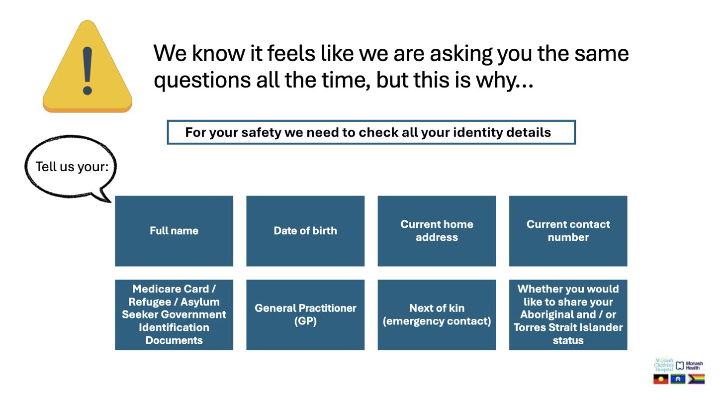Screen dimensions: 726x396
Task: Click the exclamation mark inside the warning sign
Action: [88, 70]
